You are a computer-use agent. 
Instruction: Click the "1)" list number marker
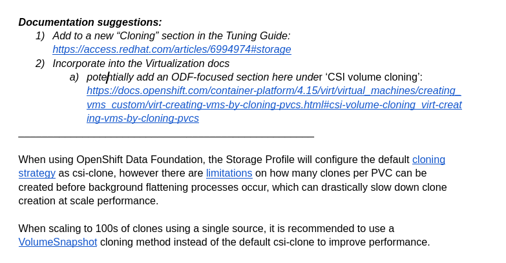pos(40,36)
